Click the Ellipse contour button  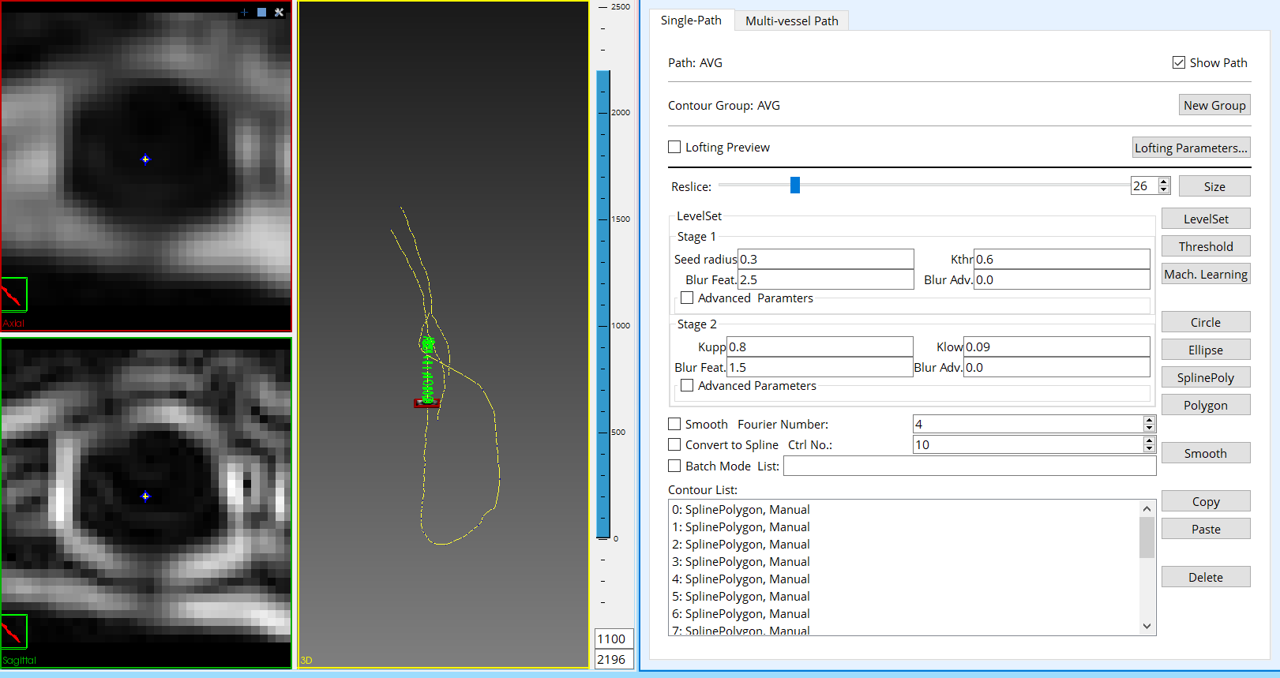(1206, 350)
